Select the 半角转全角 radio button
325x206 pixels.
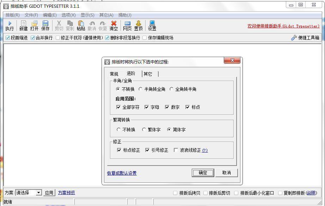tap(141, 89)
